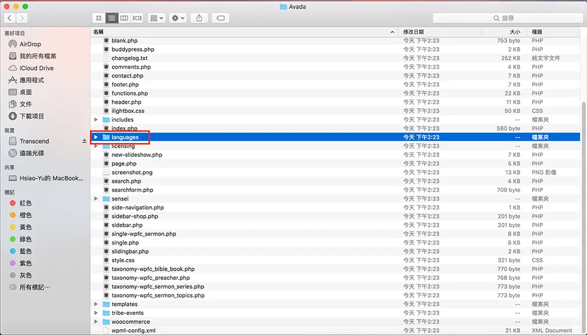Image resolution: width=587 pixels, height=335 pixels.
Task: Select the 藍色 blue tag
Action: tap(20, 251)
